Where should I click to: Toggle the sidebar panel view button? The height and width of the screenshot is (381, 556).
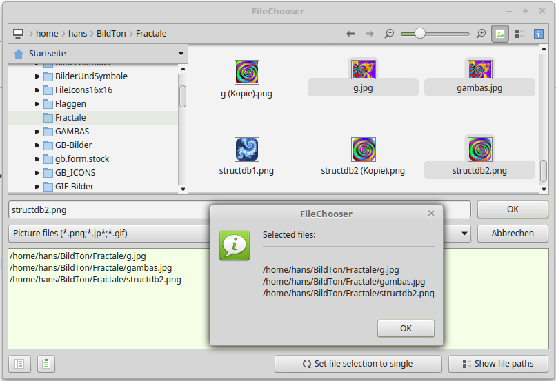click(x=19, y=364)
